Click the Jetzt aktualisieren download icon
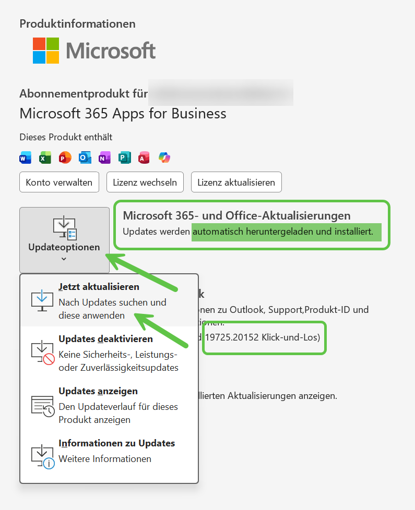Viewport: 415px width, 510px height. [x=42, y=300]
